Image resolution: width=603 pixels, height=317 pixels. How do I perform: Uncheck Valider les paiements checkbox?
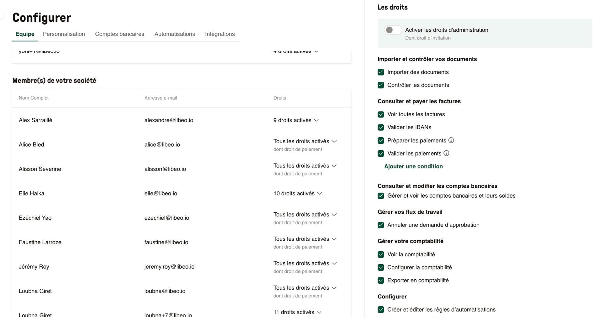click(381, 153)
